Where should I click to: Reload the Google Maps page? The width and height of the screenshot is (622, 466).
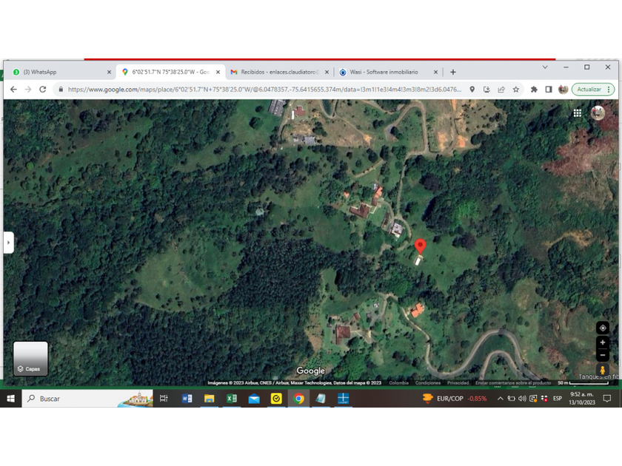[43, 90]
